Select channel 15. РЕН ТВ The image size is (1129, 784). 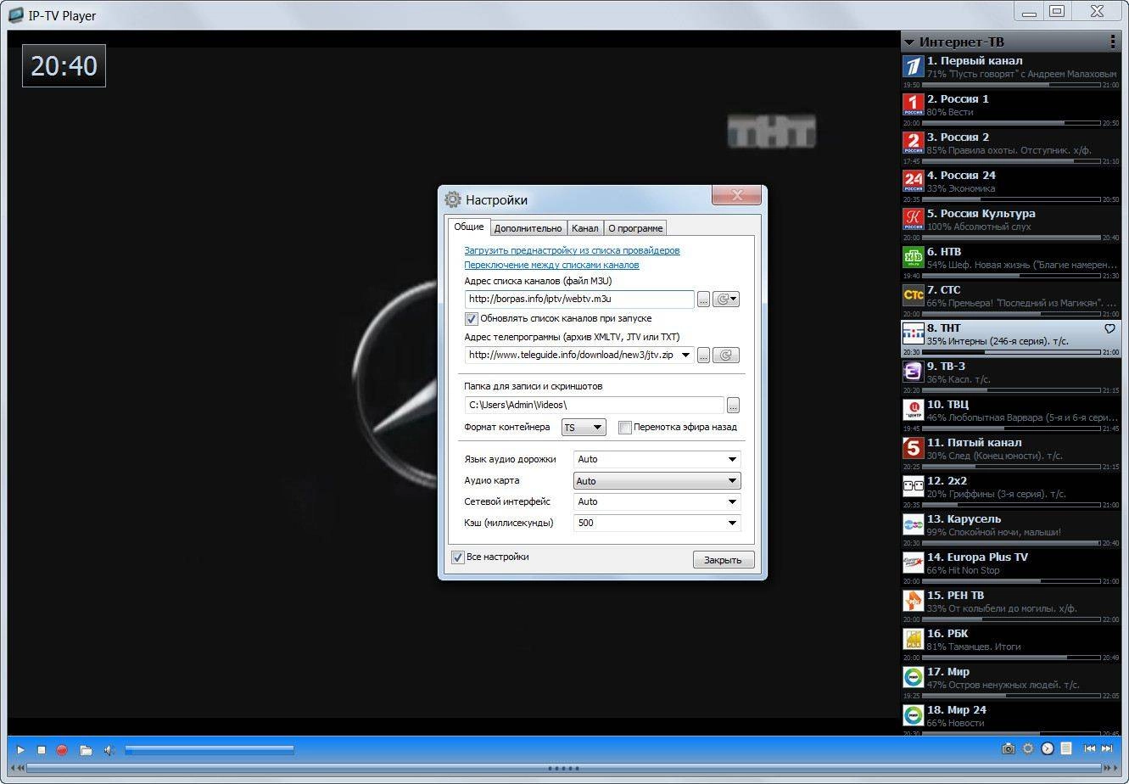pyautogui.click(x=1011, y=607)
